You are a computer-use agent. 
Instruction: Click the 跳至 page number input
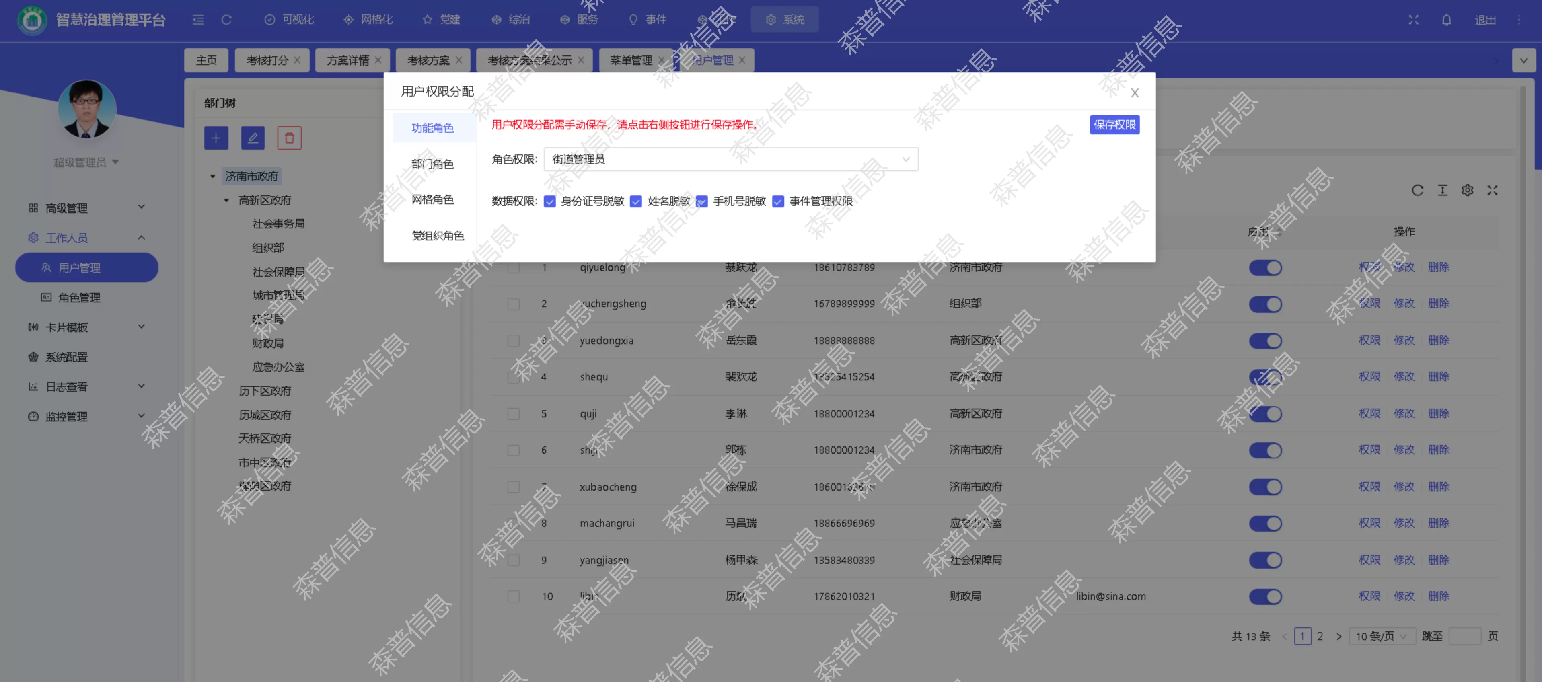pos(1465,637)
